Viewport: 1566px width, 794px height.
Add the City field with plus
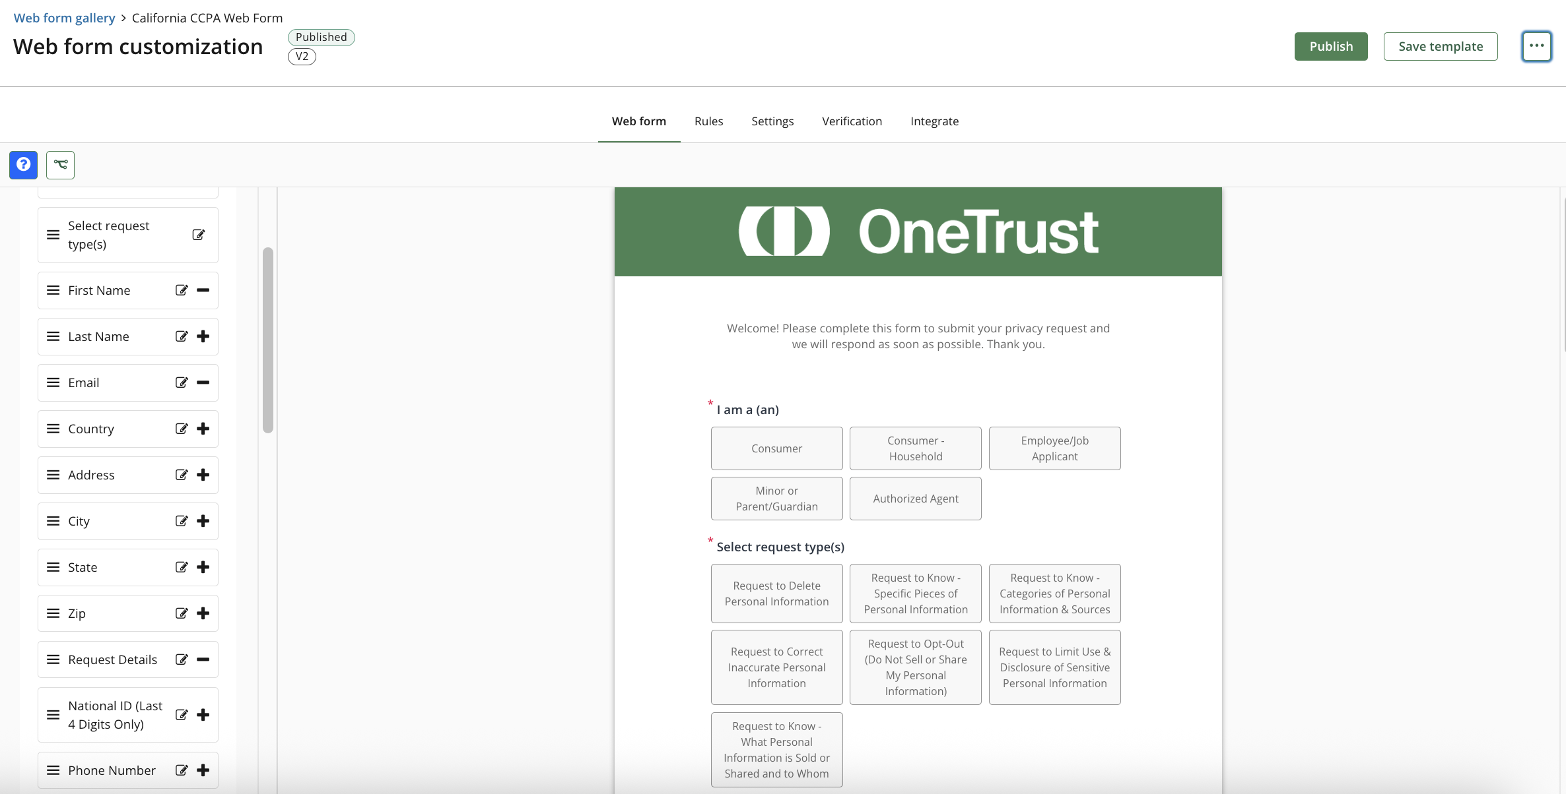[x=203, y=521]
